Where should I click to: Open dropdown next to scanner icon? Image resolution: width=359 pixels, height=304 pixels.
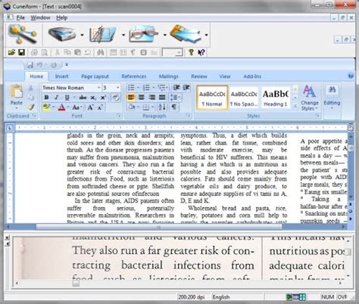point(83,35)
